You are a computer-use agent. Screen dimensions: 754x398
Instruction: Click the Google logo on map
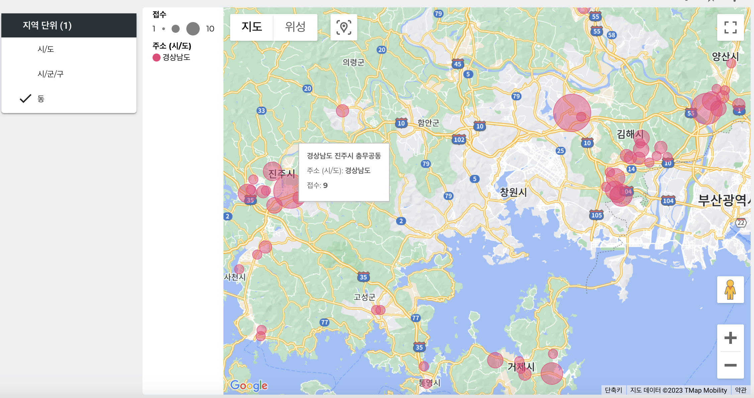[x=249, y=386]
